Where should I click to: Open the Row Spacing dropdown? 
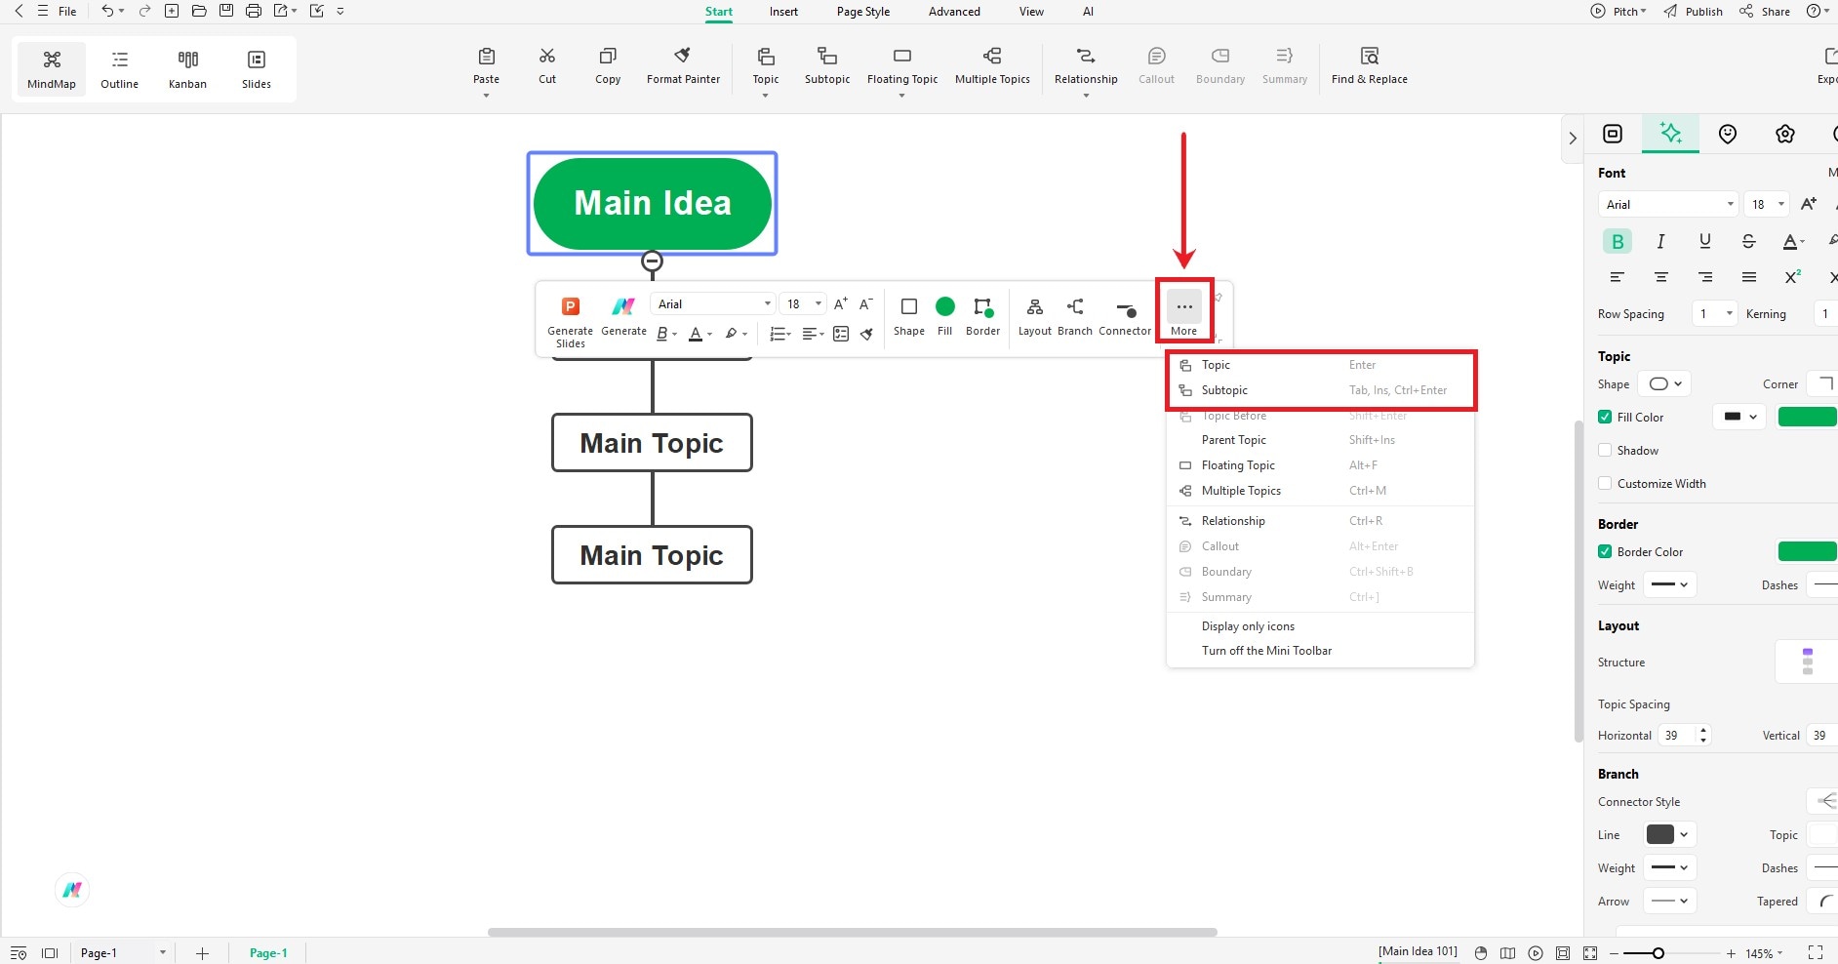(x=1715, y=313)
